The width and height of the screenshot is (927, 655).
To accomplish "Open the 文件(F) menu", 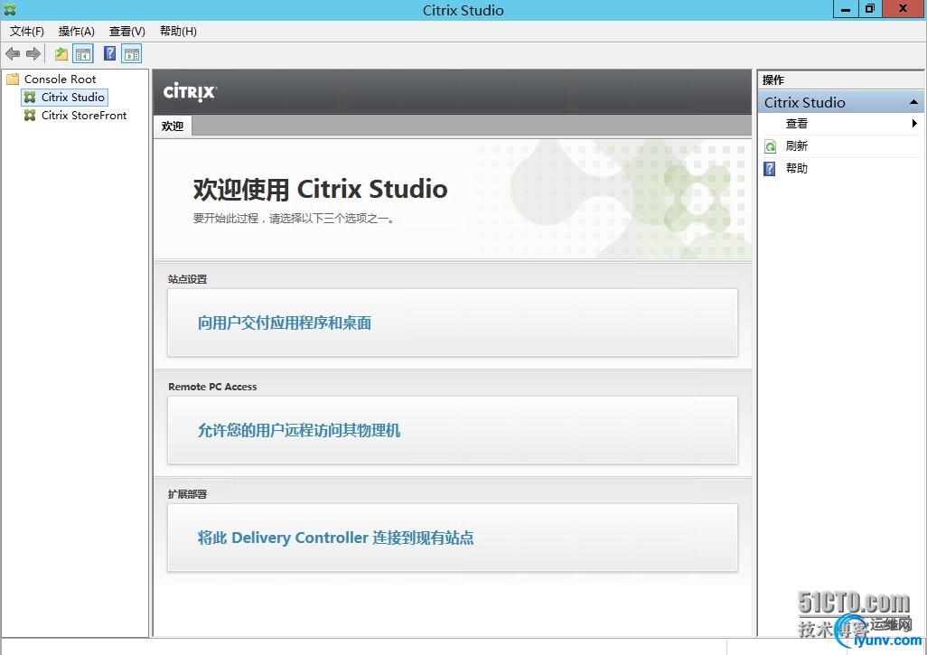I will pos(26,32).
